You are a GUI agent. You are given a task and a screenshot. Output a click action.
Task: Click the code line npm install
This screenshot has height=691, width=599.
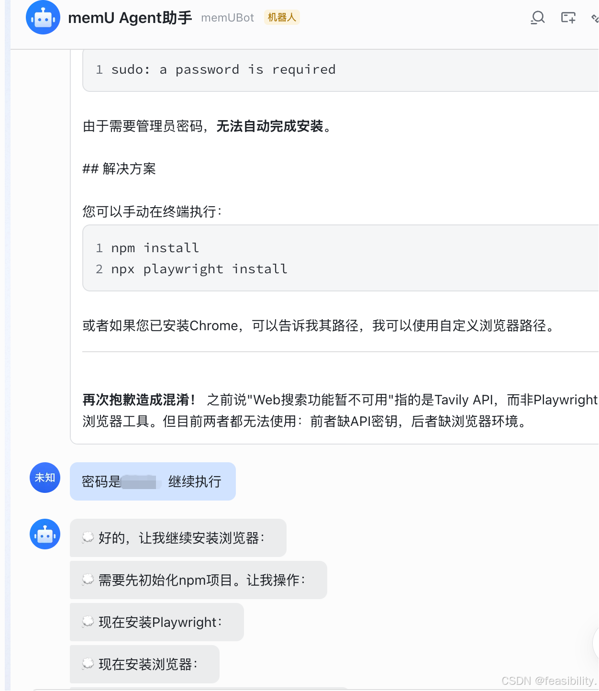(x=155, y=248)
